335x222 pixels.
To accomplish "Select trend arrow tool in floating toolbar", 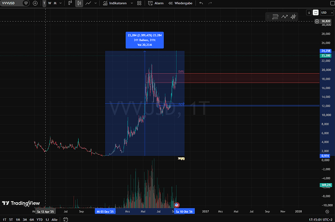I will [285, 17].
